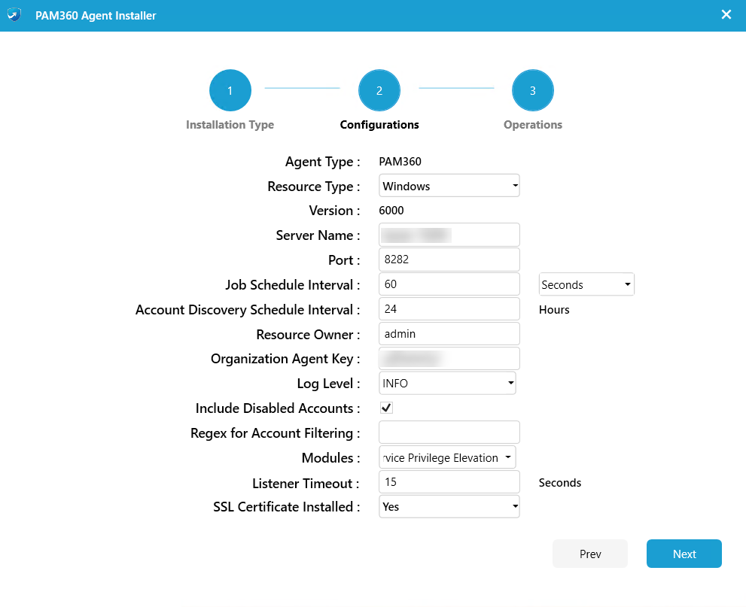Screen dimensions: 746x607
Task: Jump to step 3 Operations circle
Action: point(533,90)
